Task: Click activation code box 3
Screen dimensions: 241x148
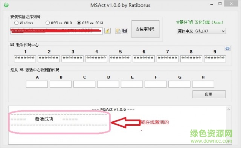Action: tap(72, 59)
